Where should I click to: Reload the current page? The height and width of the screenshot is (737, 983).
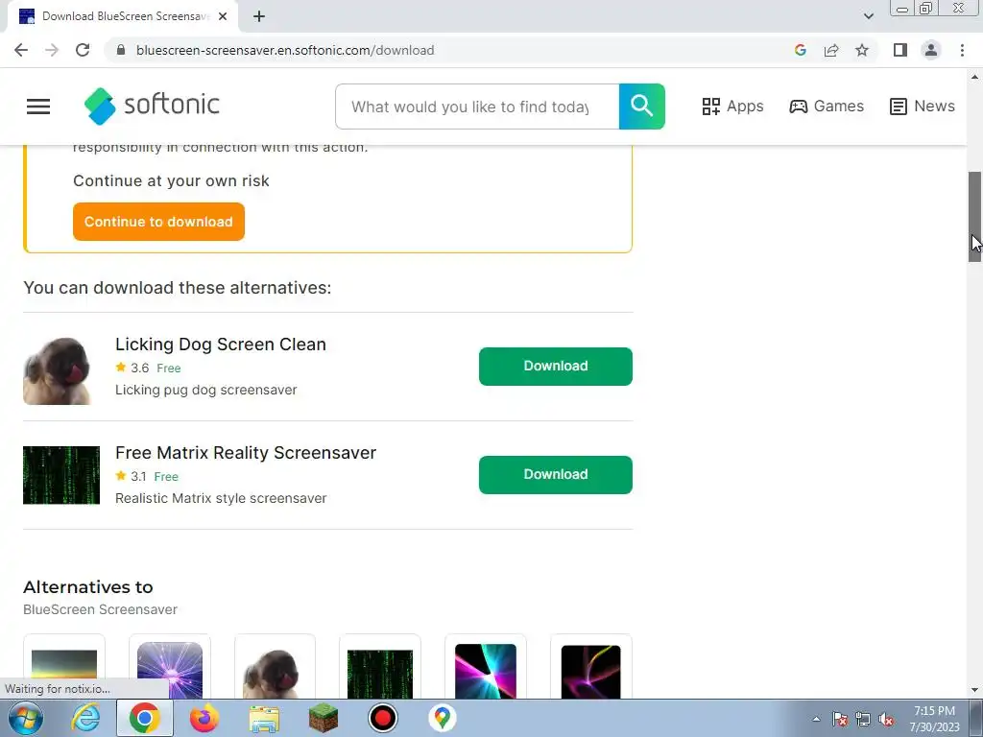tap(83, 50)
